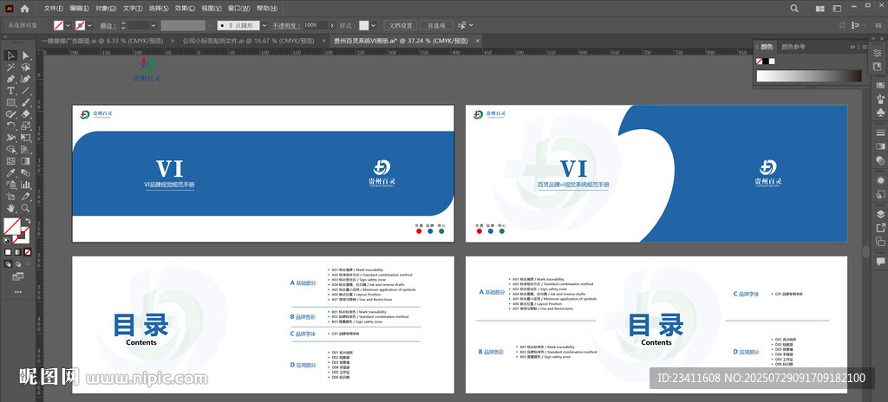Activate the Zoom tool
The image size is (888, 402).
pyautogui.click(x=25, y=208)
